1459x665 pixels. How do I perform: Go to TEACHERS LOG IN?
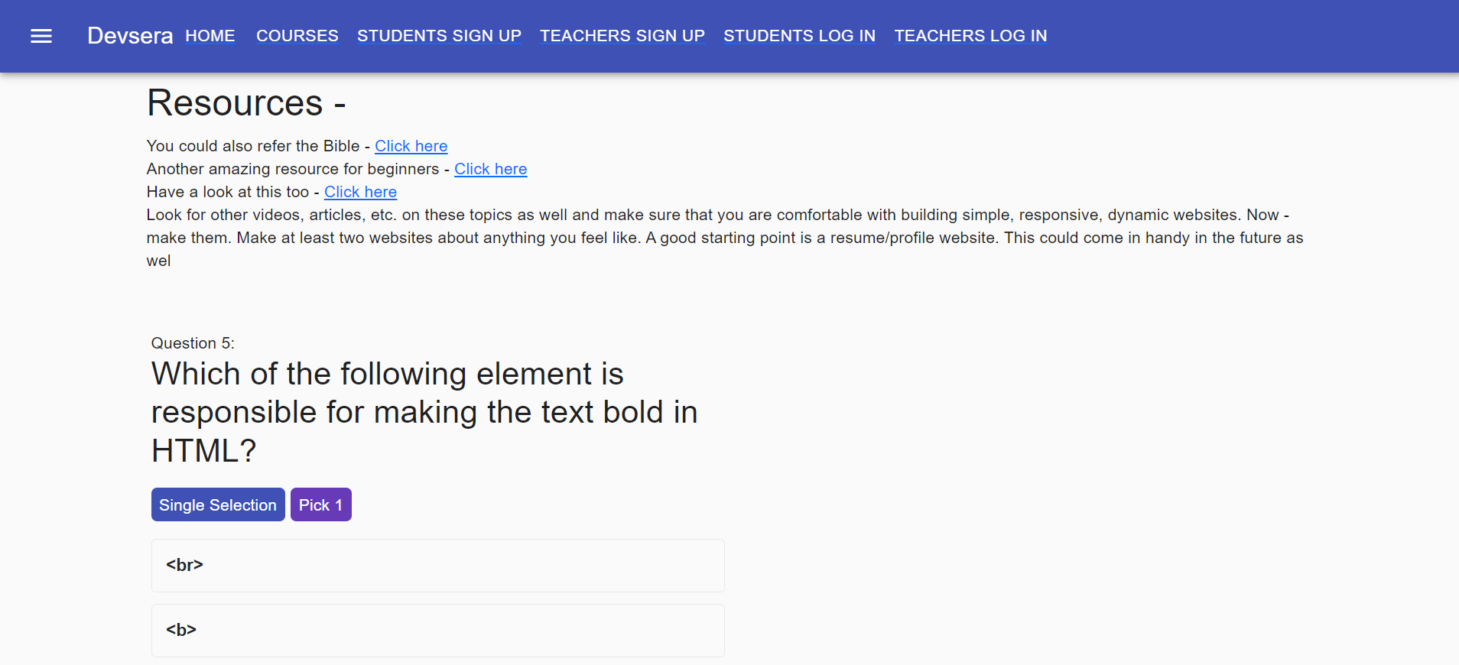[971, 36]
